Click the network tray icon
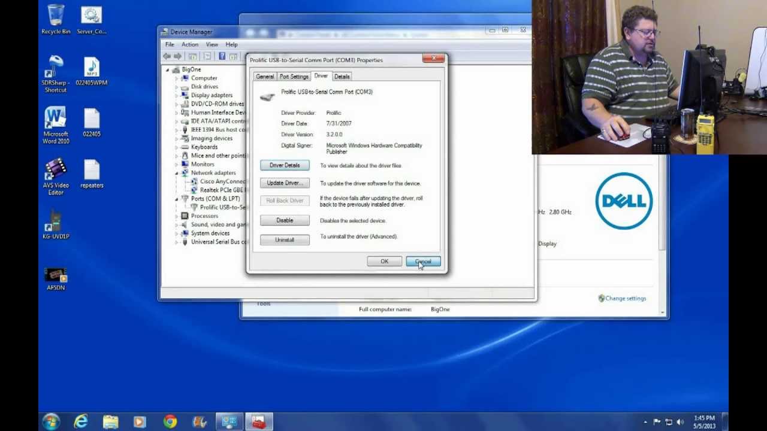Viewport: 767px width, 431px height. pyautogui.click(x=669, y=422)
